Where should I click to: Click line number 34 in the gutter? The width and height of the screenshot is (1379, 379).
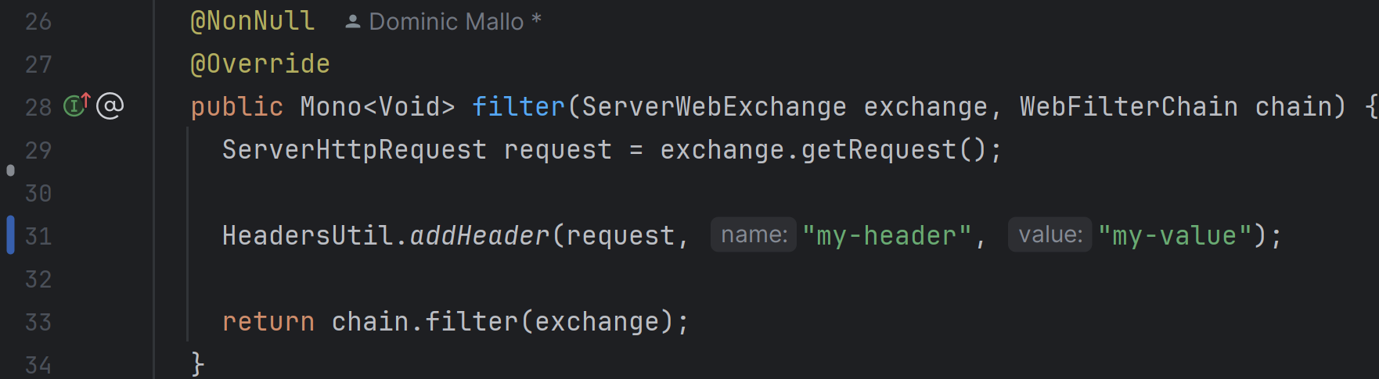coord(38,365)
